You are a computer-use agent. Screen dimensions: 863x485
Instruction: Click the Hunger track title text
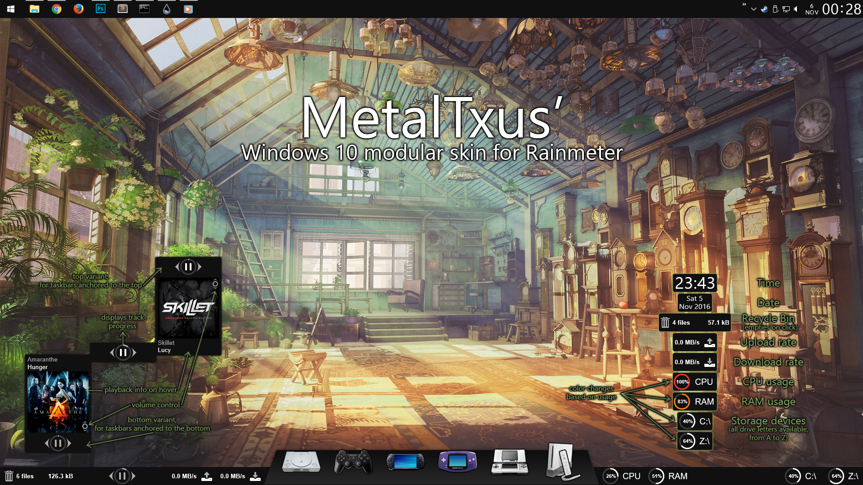(x=37, y=367)
